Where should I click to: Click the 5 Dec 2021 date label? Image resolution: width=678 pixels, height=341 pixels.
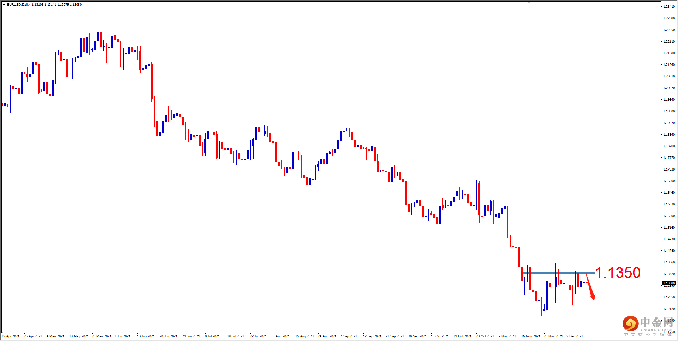pos(575,336)
